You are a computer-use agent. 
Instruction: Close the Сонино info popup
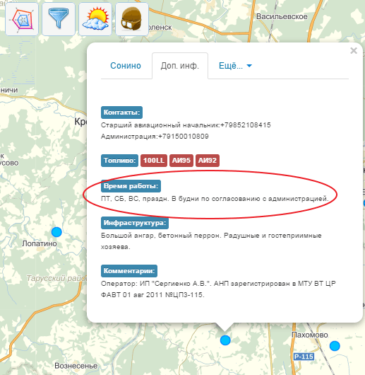[354, 51]
